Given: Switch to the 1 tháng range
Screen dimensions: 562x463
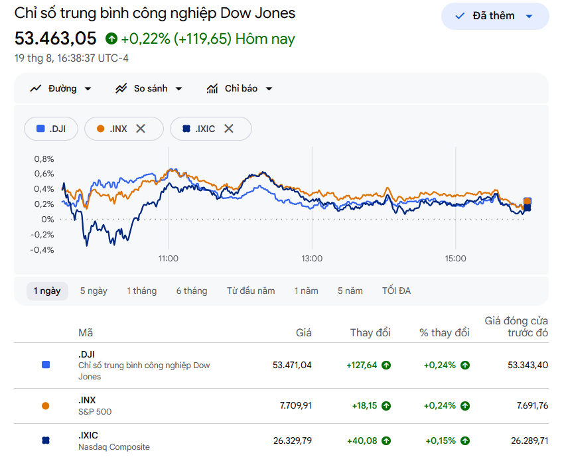Looking at the screenshot, I should tap(141, 291).
